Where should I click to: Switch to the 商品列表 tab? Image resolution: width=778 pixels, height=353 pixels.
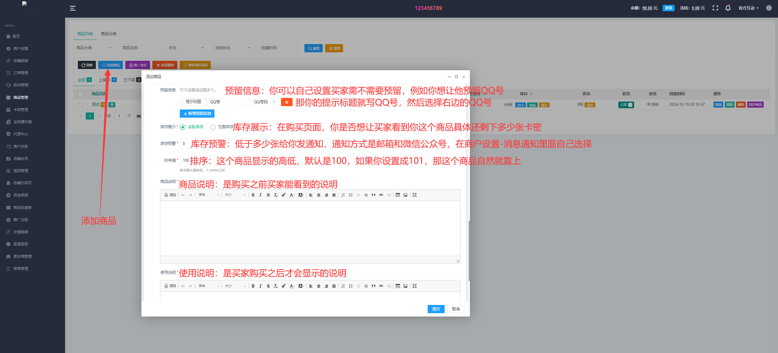point(85,34)
